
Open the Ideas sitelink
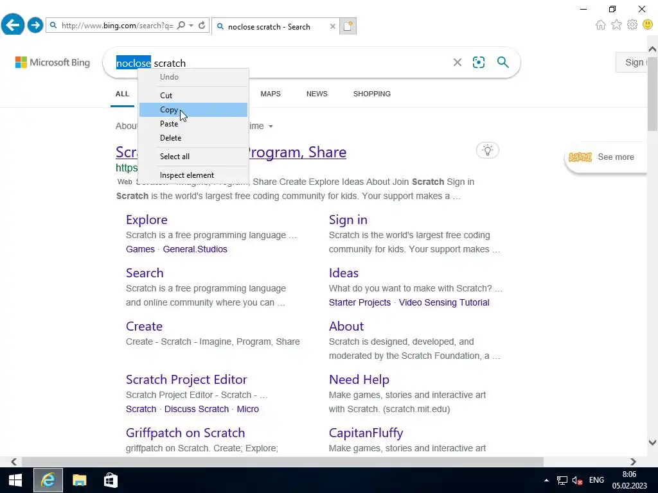[344, 273]
